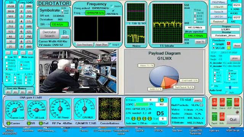This screenshot has height=137, width=244.
Task: Click Reset beside Derotator Search
Action: point(65,37)
